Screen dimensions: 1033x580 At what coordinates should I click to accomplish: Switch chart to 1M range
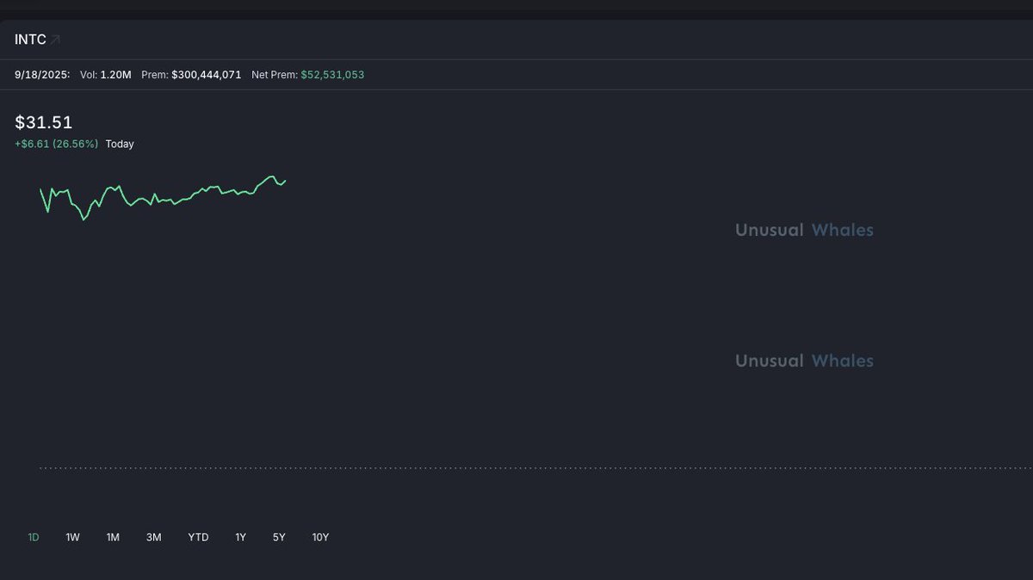(113, 537)
